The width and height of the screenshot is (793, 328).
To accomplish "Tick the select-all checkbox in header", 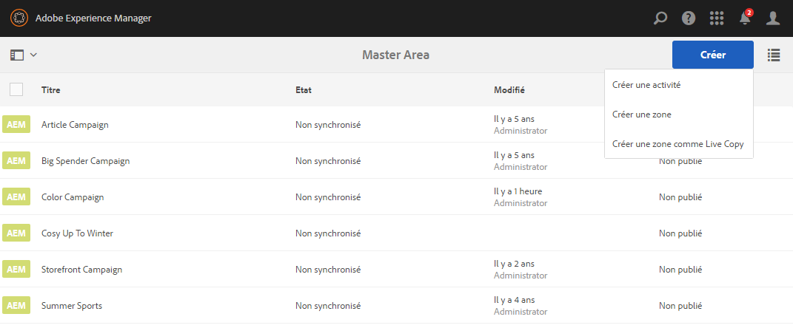I will pyautogui.click(x=16, y=89).
